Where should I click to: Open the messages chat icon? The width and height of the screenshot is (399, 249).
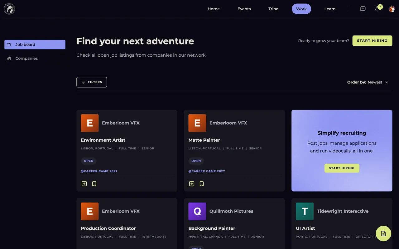363,9
